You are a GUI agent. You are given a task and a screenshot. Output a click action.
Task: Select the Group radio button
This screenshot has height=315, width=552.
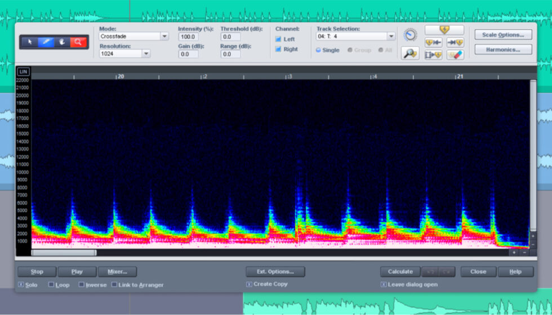[350, 50]
